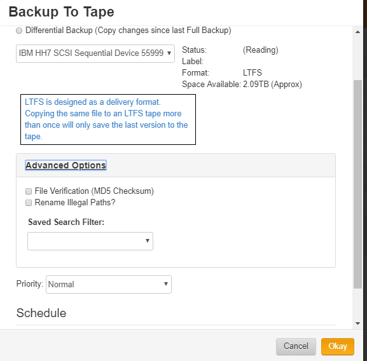Click the vertical scrollbar thumb

[357, 184]
